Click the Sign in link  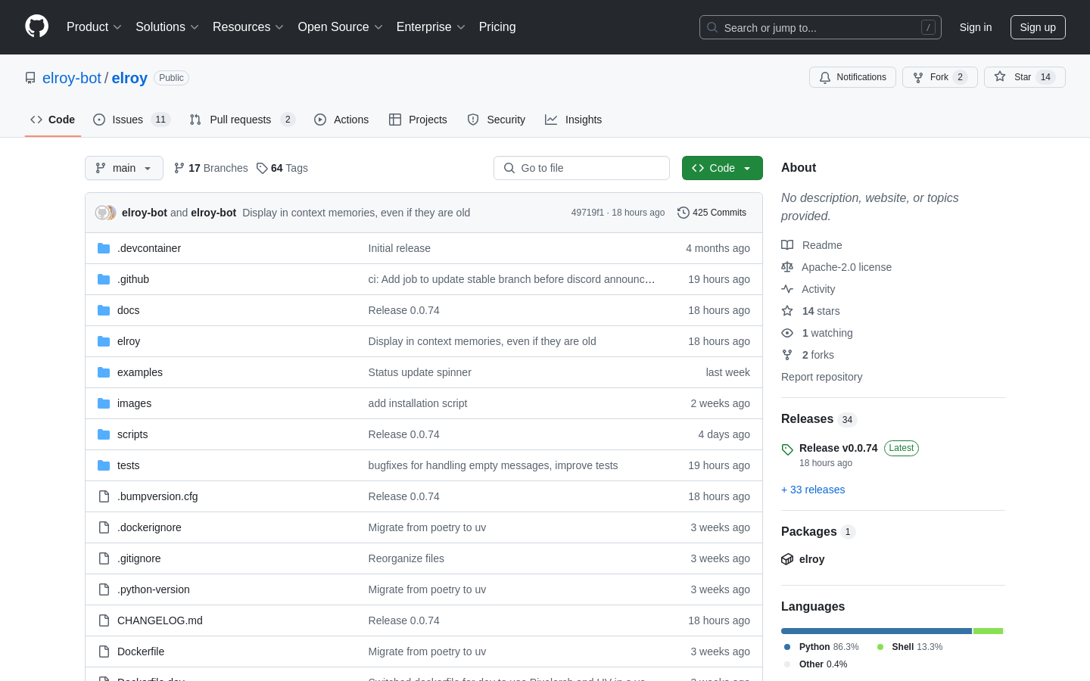pos(976,27)
